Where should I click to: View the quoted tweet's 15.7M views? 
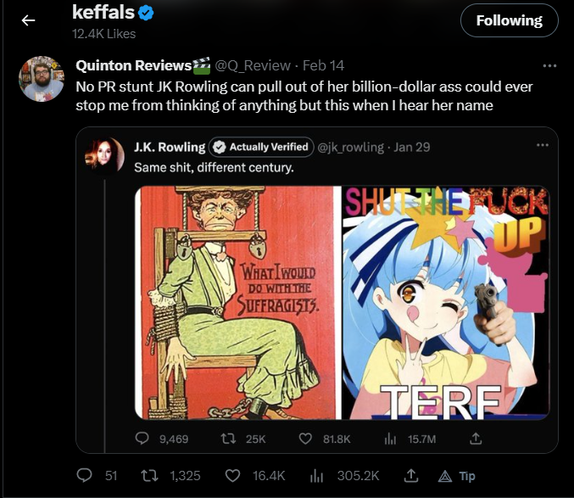390,438
